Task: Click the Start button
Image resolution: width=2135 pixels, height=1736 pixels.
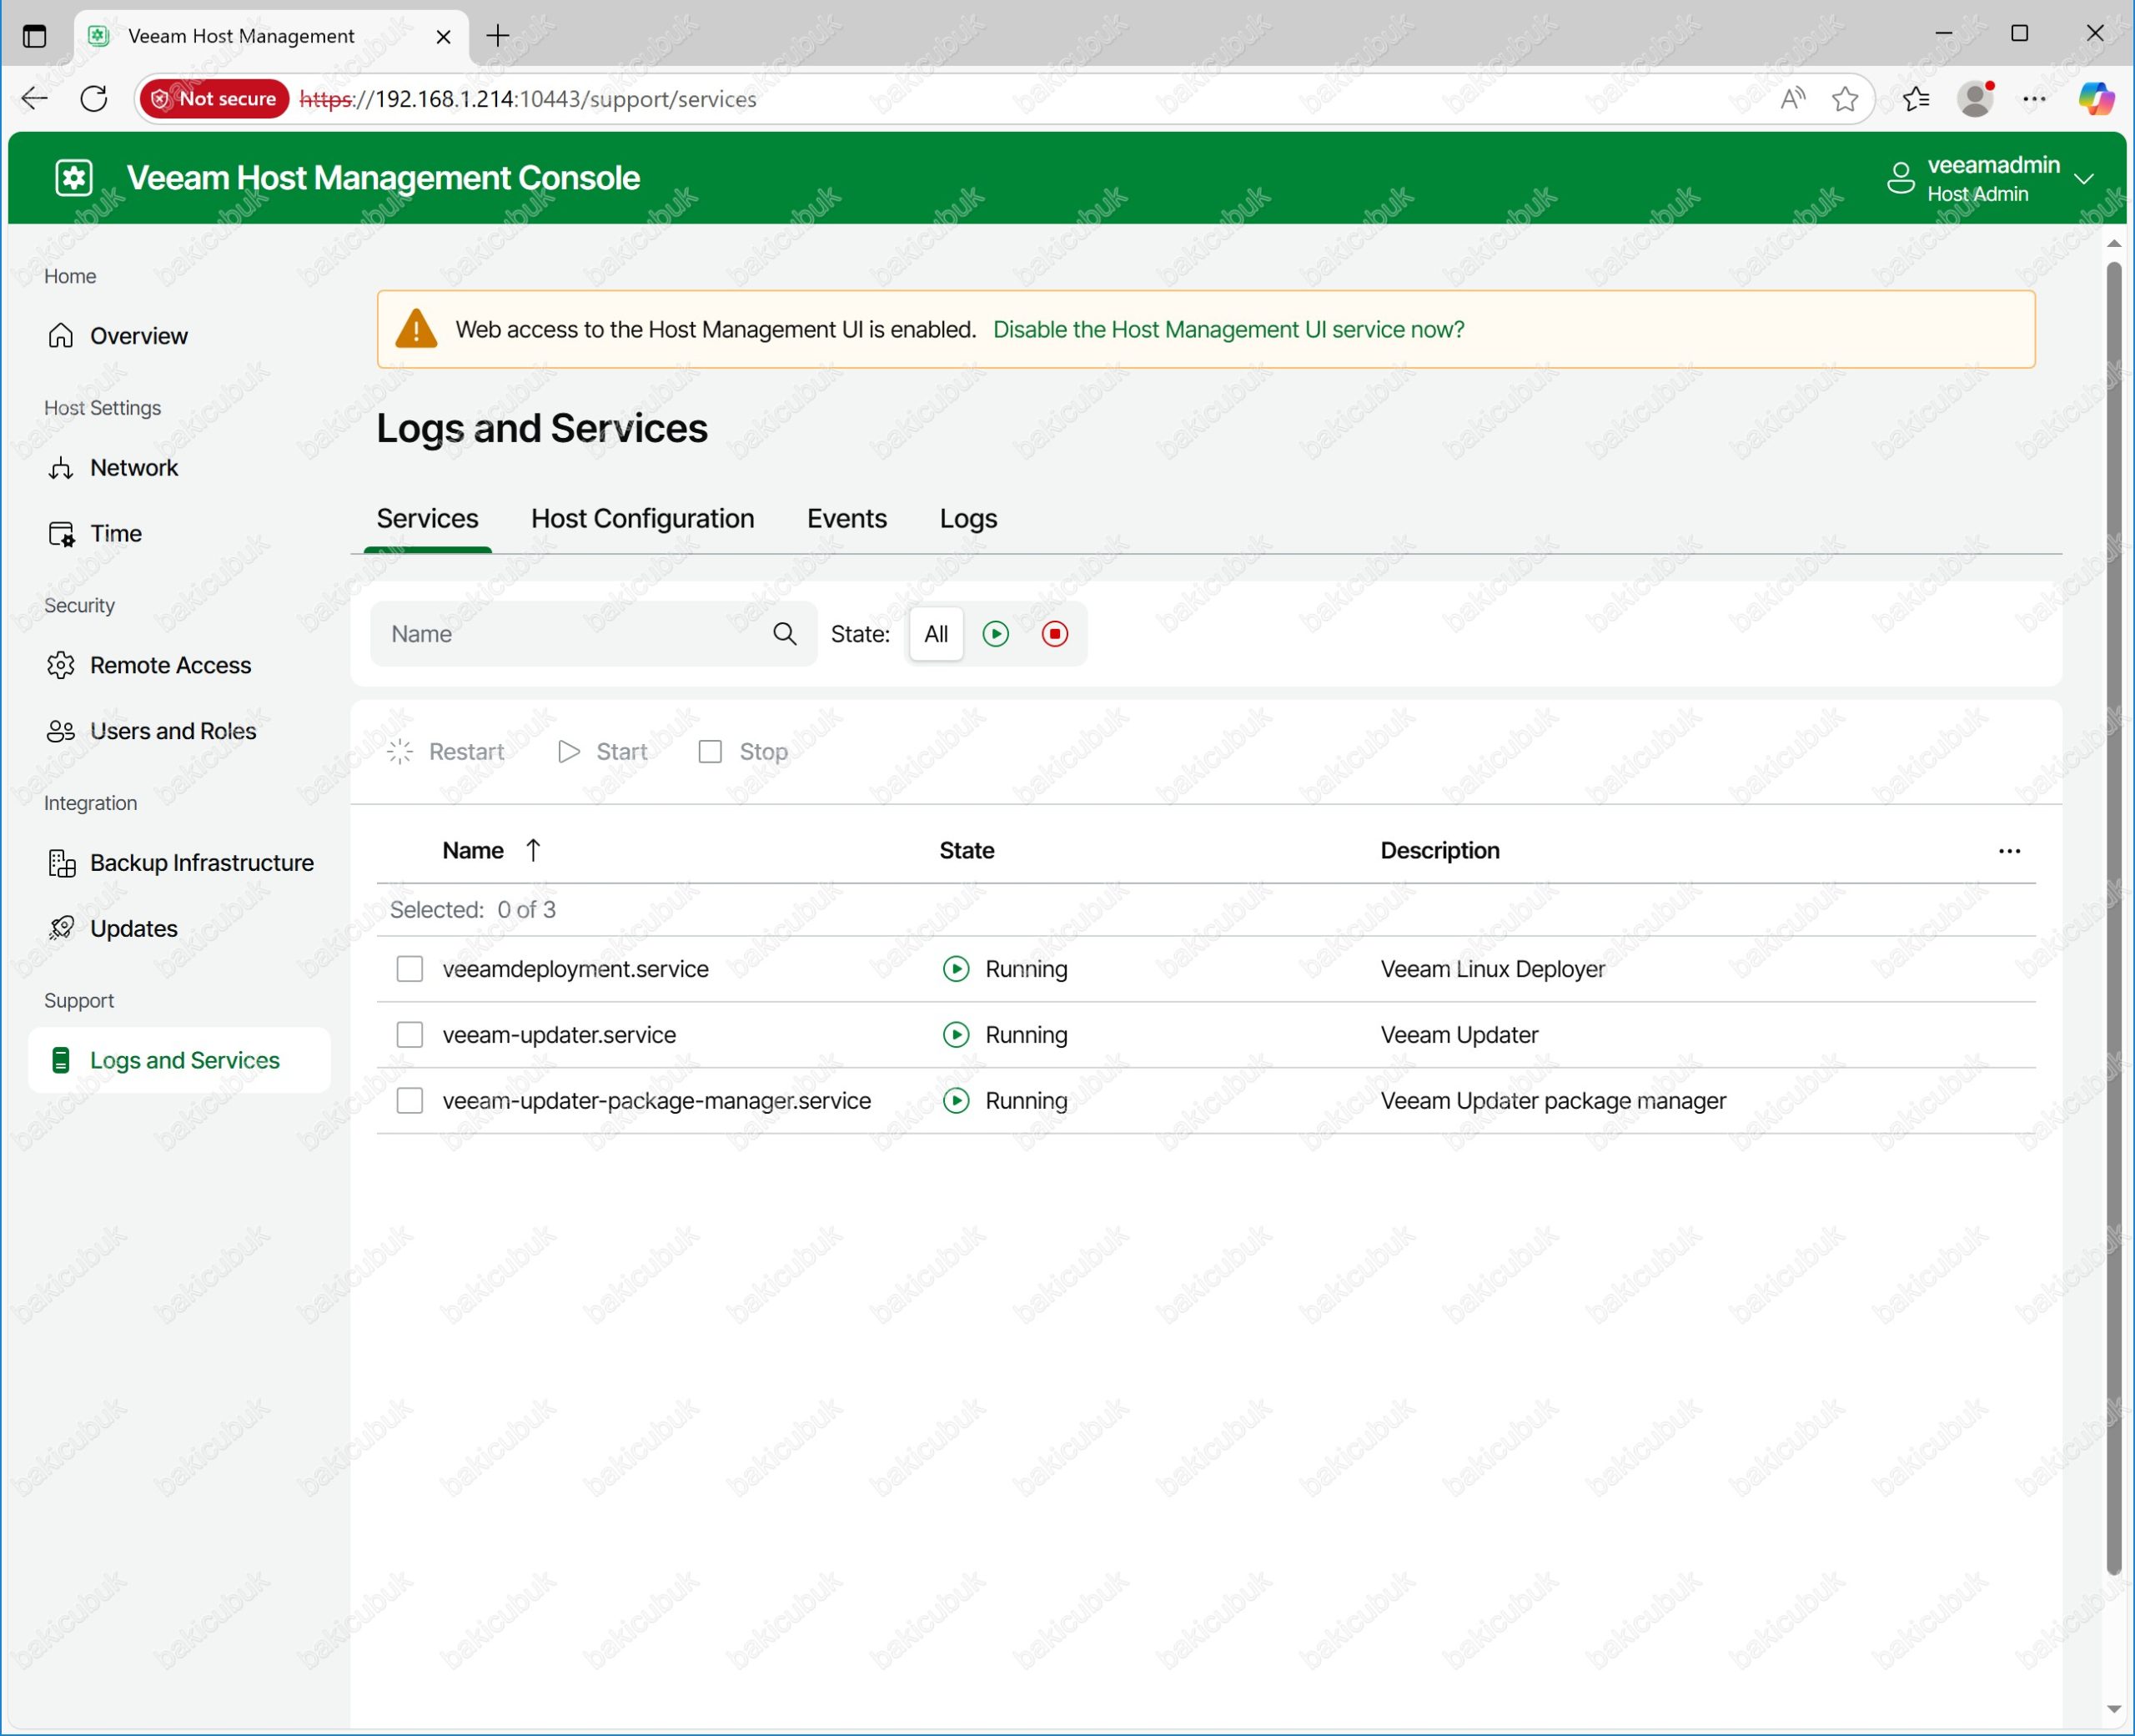Action: [x=603, y=752]
